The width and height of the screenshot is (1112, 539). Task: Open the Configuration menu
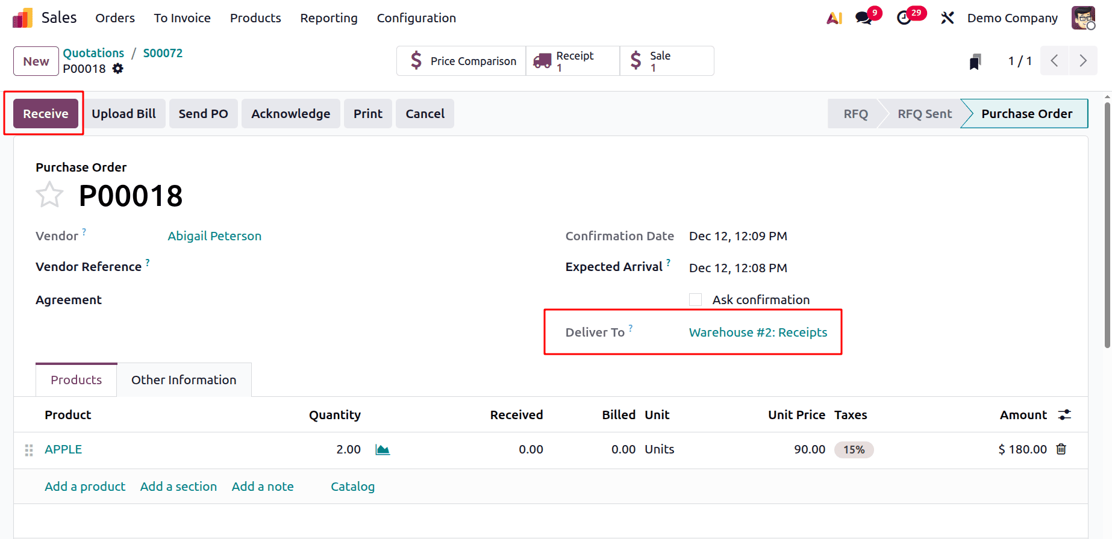[416, 18]
